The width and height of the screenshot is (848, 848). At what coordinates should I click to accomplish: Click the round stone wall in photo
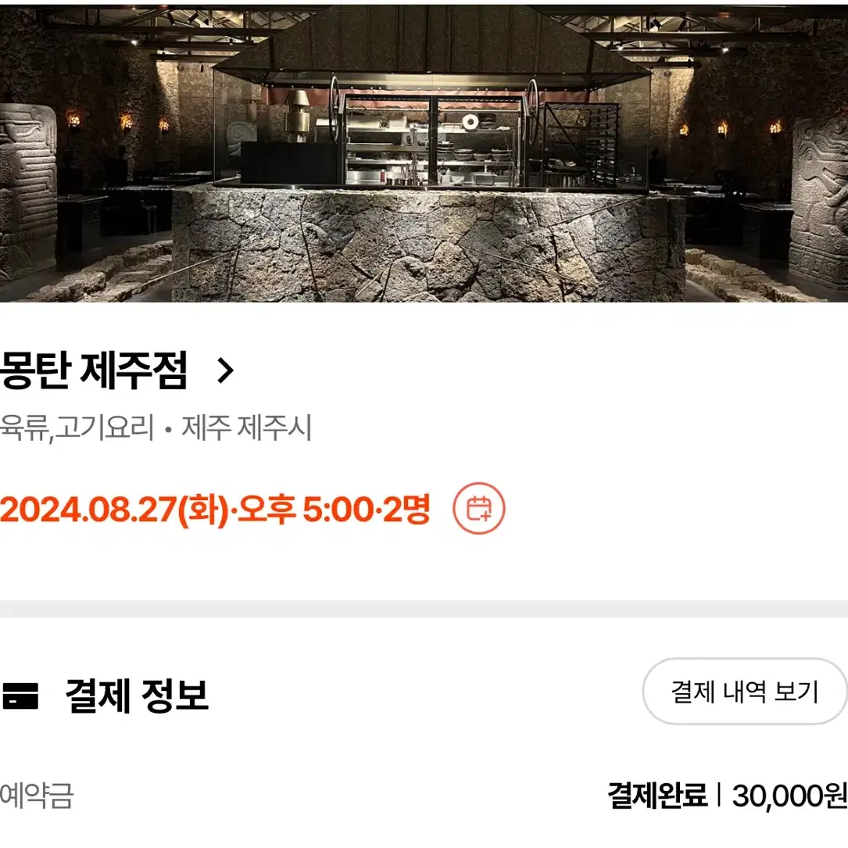pyautogui.click(x=428, y=243)
